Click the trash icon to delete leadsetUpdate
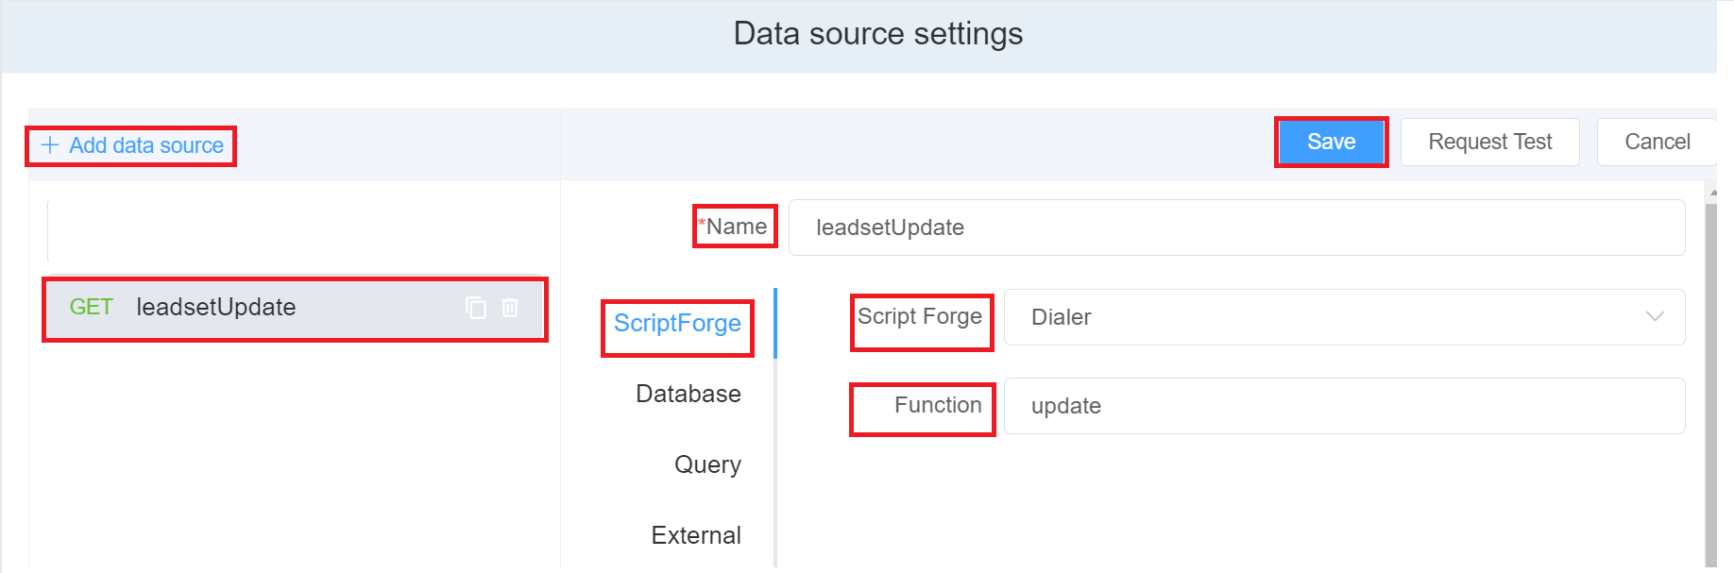 (510, 308)
